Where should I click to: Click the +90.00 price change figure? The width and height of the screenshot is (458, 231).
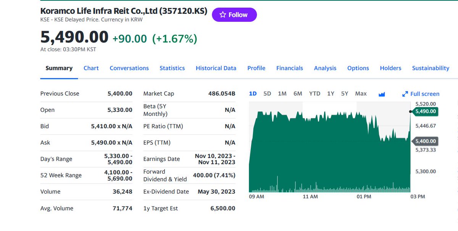(x=129, y=39)
